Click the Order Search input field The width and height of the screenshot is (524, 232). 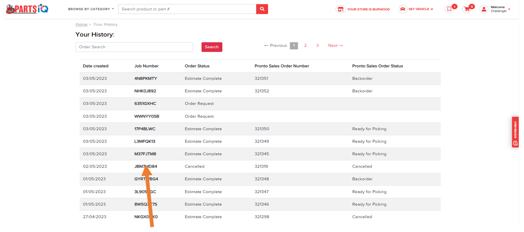134,47
